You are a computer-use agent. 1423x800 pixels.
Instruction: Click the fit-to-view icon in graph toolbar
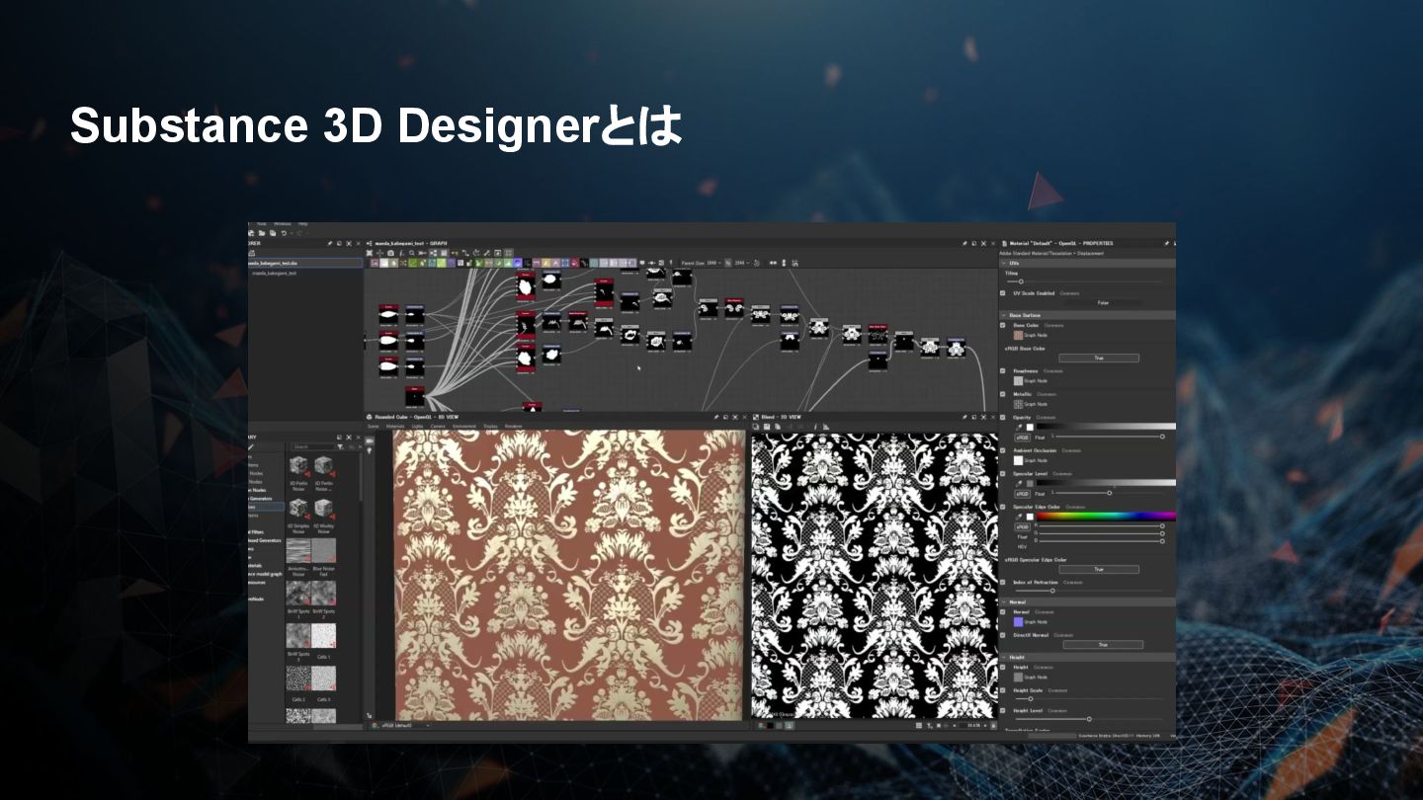pyautogui.click(x=369, y=253)
